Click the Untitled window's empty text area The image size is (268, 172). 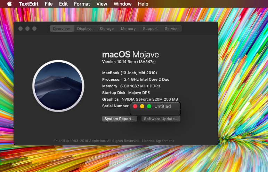pyautogui.click(x=155, y=112)
